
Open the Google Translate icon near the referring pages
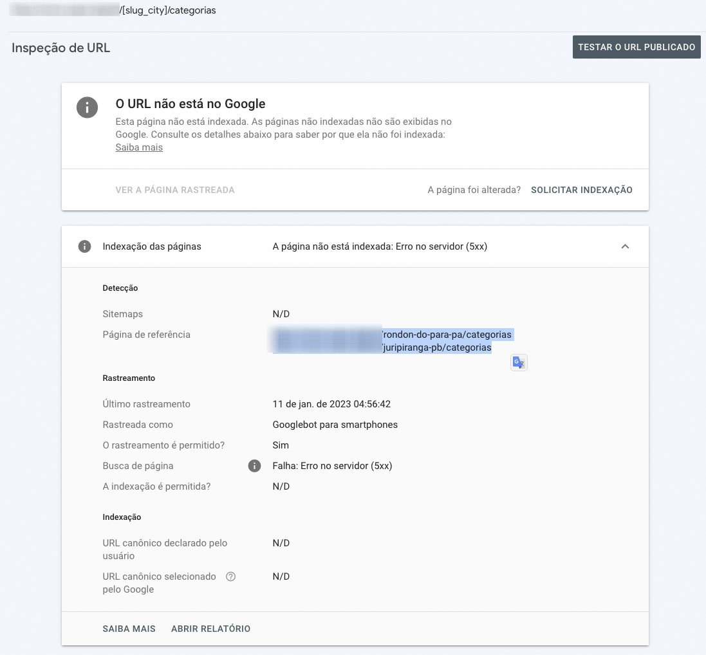pyautogui.click(x=519, y=362)
